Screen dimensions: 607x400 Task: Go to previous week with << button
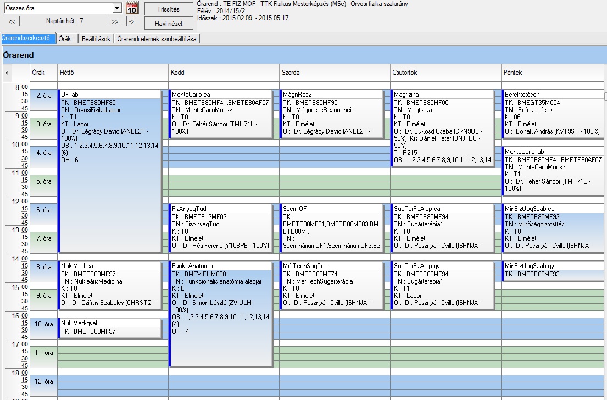coord(12,21)
